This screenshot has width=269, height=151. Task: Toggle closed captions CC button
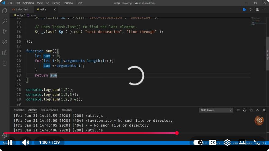pyautogui.click(x=212, y=142)
